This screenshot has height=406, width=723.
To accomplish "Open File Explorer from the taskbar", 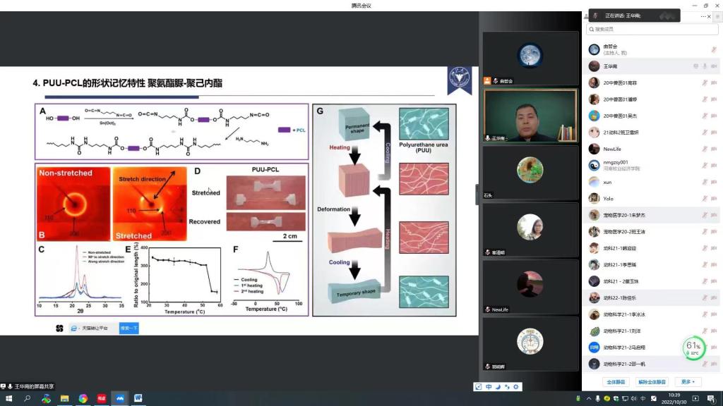I will point(64,398).
